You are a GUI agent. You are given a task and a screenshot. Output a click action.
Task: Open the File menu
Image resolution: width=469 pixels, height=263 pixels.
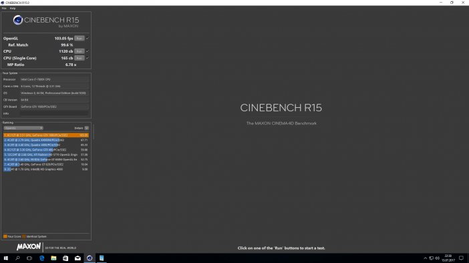point(4,9)
